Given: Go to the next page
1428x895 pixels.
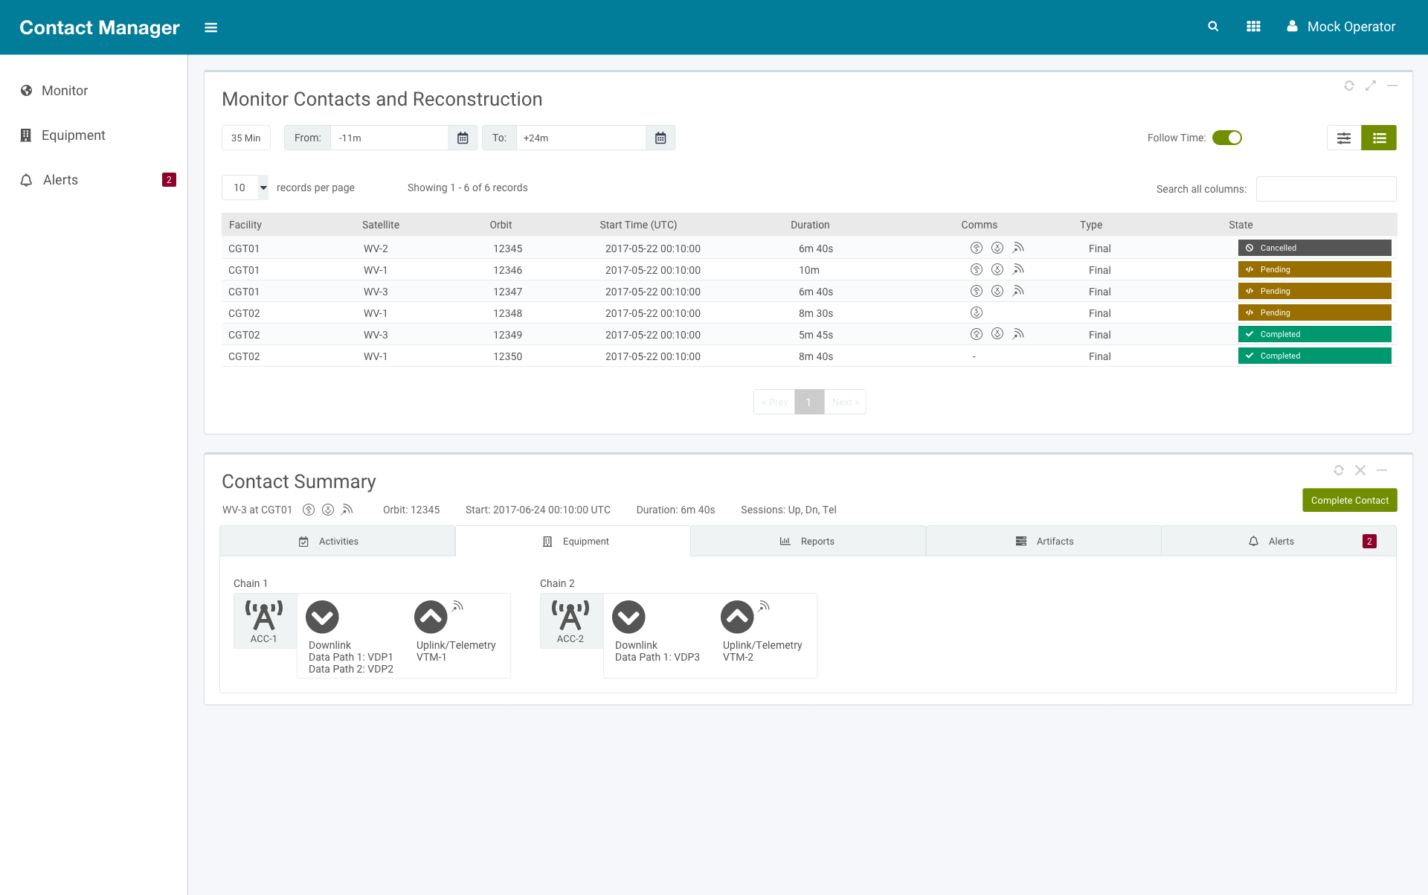Looking at the screenshot, I should pyautogui.click(x=845, y=402).
